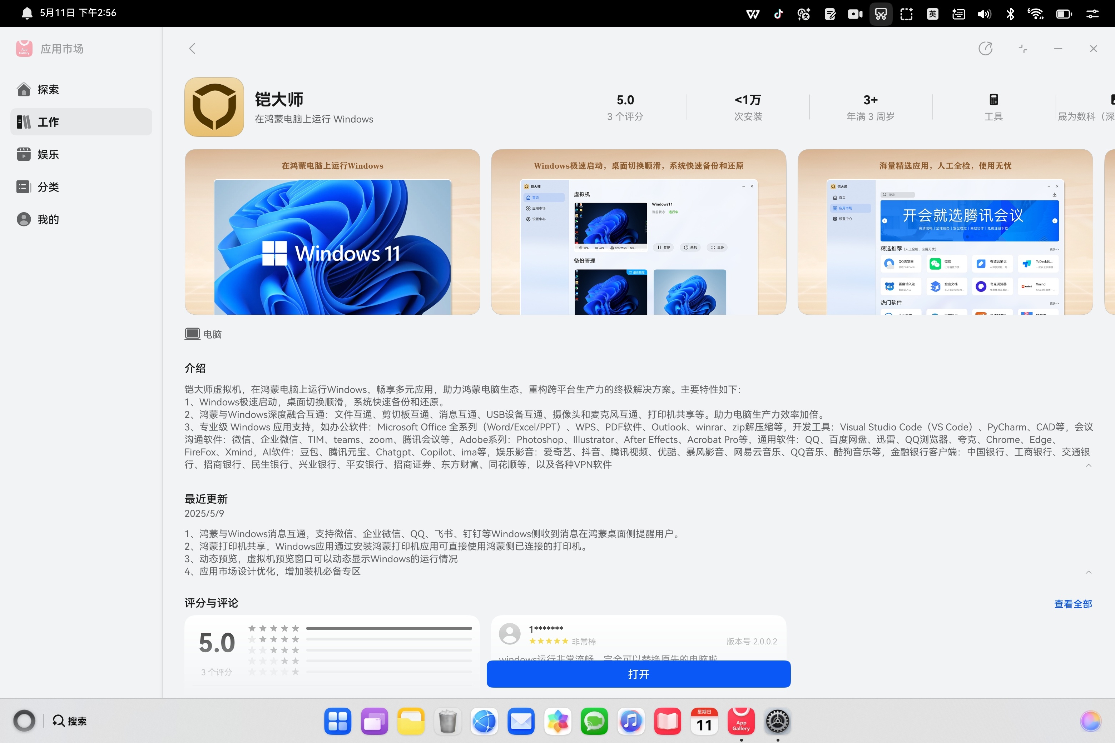Toggle Bluetooth in status bar

(1010, 14)
